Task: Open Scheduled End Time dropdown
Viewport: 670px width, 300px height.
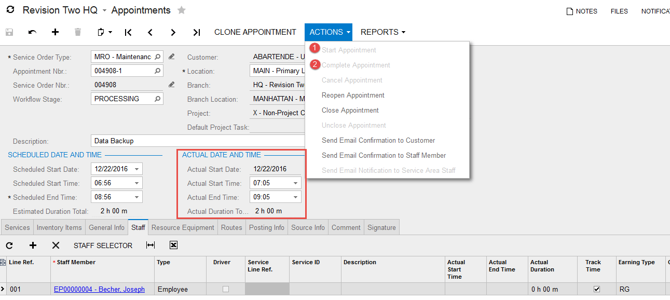Action: [x=136, y=197]
